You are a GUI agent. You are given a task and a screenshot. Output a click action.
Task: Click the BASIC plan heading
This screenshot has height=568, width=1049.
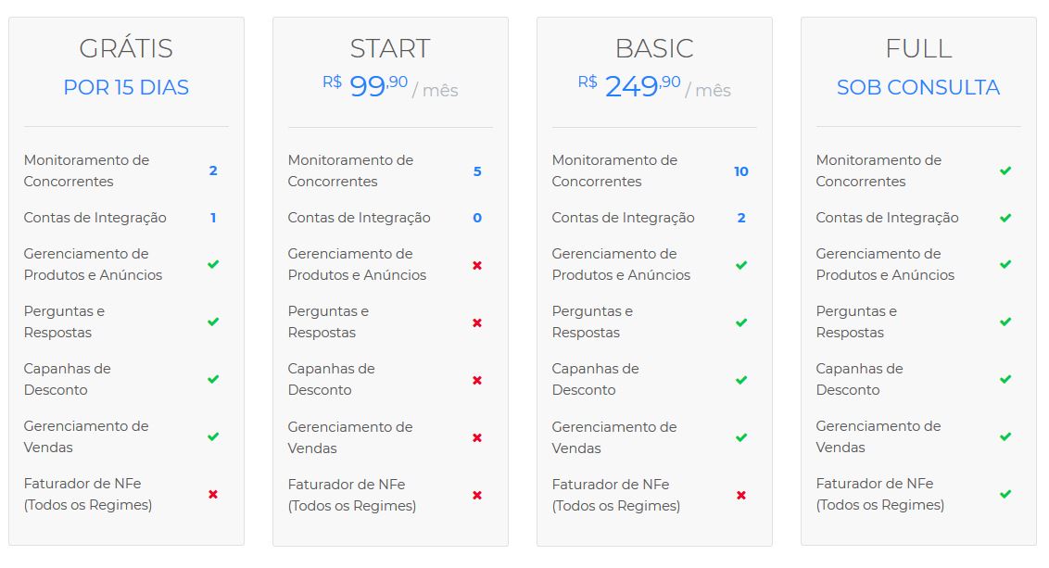click(x=654, y=48)
